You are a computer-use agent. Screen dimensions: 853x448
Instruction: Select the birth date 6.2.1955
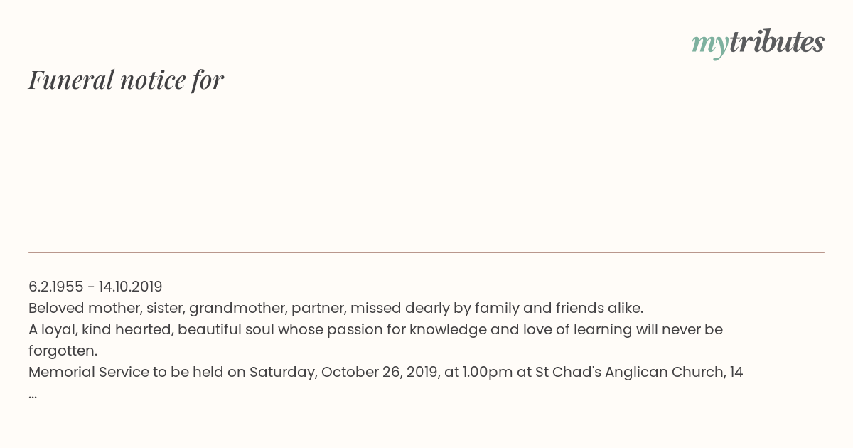tap(55, 287)
